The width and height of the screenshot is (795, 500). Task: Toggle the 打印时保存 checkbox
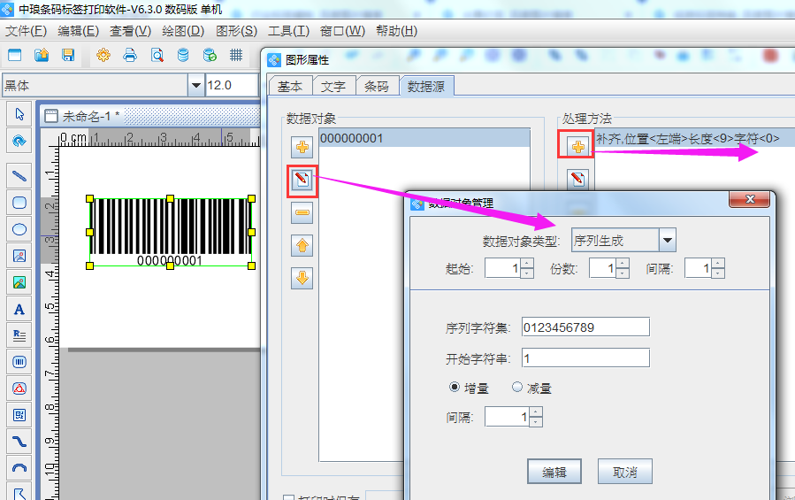[x=287, y=498]
